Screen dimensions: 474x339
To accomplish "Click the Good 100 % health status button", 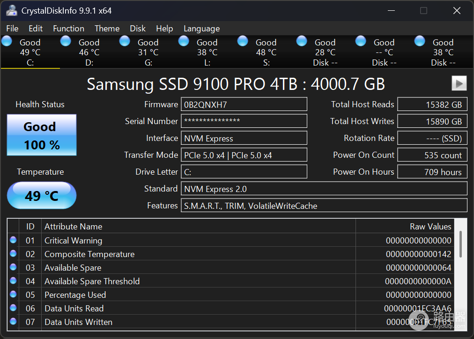I will coord(42,135).
